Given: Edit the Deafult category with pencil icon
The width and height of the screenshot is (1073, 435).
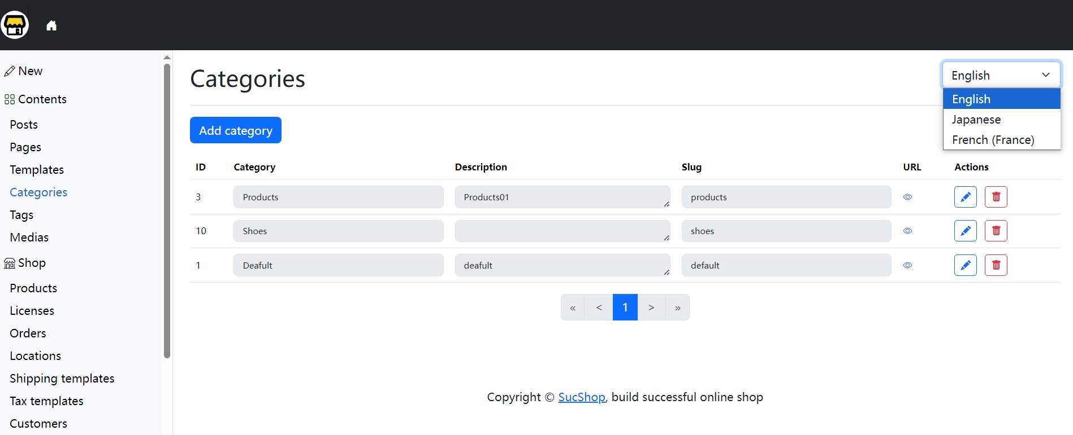Looking at the screenshot, I should (x=965, y=265).
